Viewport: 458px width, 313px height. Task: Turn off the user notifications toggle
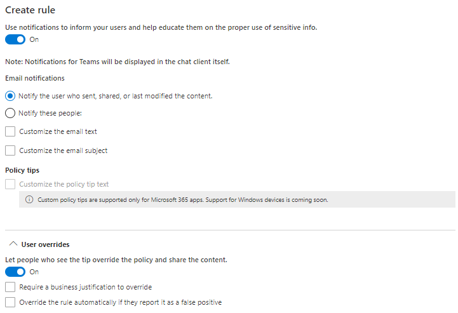[15, 39]
